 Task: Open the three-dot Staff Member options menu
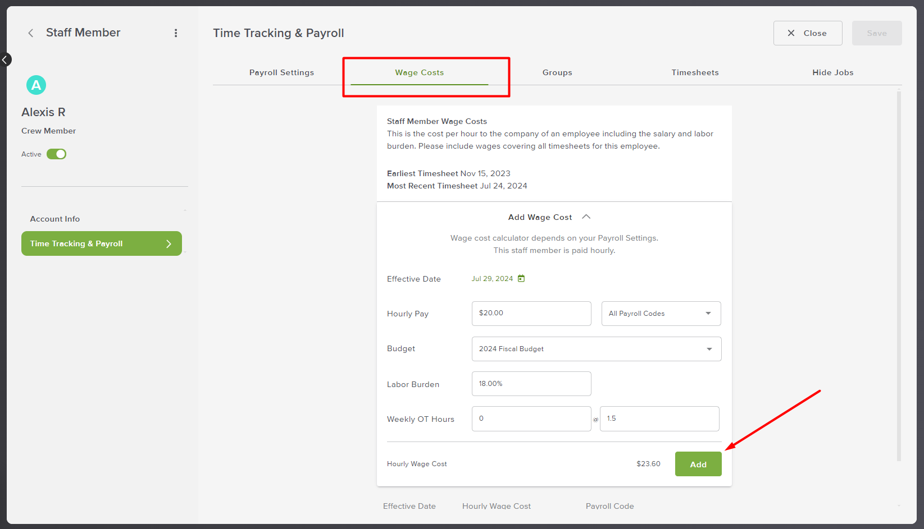point(176,33)
